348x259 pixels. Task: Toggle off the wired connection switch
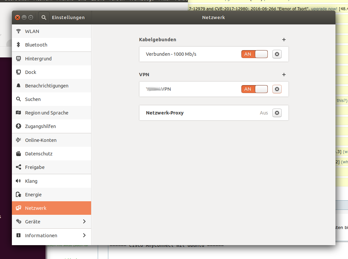[255, 54]
